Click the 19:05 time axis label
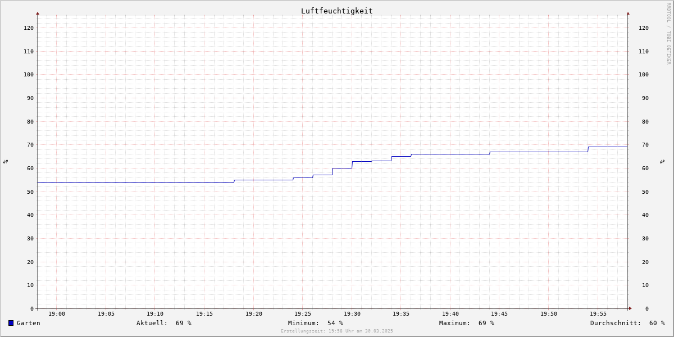The image size is (674, 337). coord(106,314)
